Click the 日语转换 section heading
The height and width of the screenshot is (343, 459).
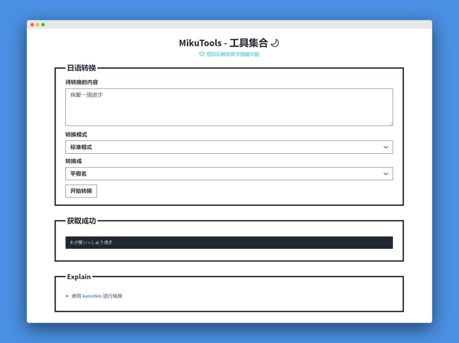pos(81,68)
